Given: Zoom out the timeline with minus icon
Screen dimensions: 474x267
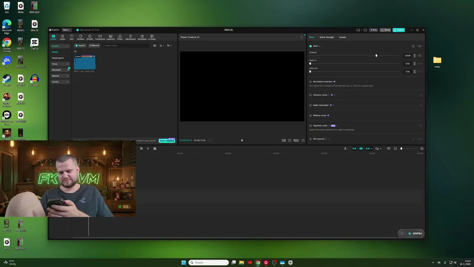Looking at the screenshot, I should (395, 149).
